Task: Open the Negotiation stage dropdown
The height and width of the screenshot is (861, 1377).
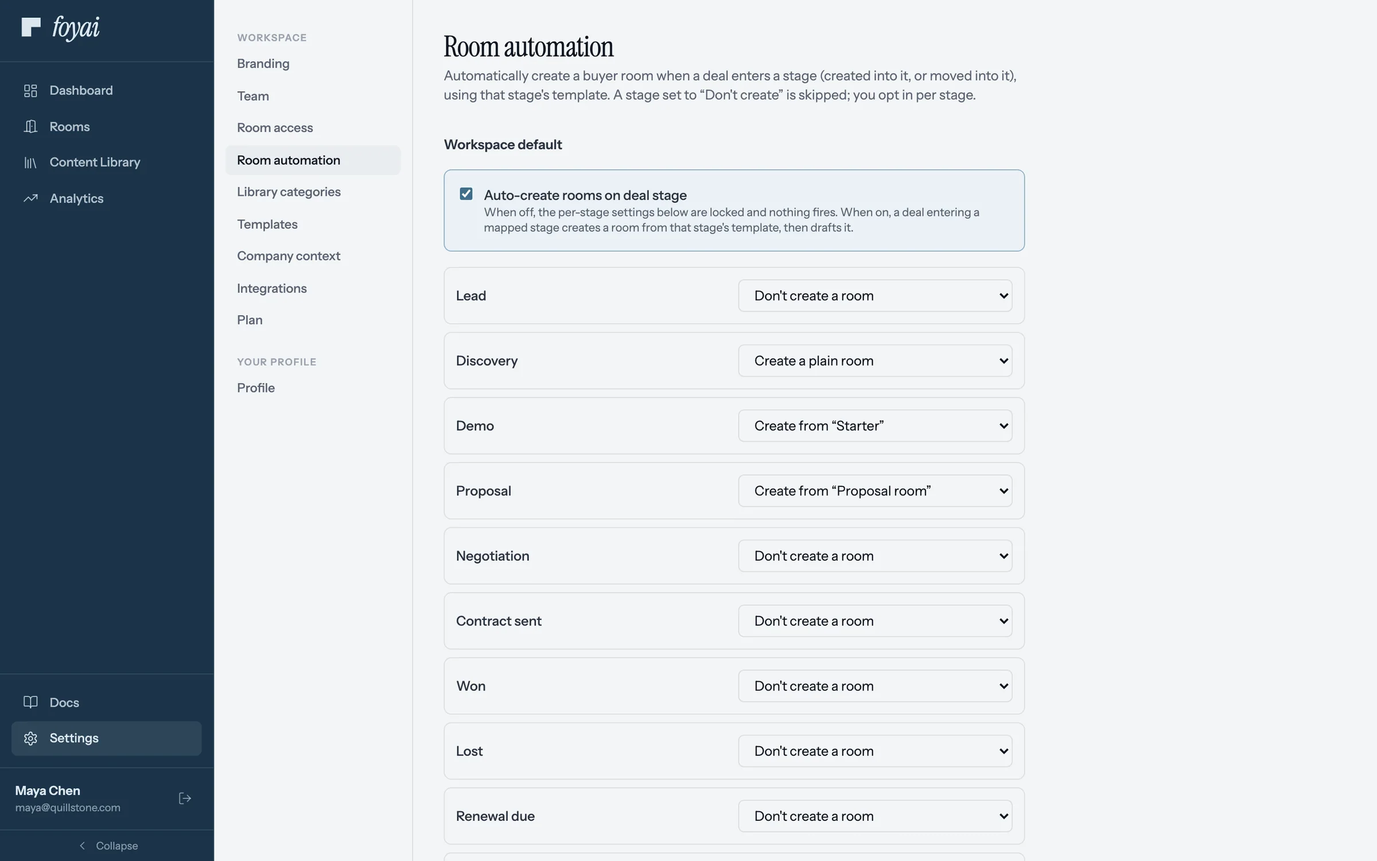Action: tap(875, 556)
